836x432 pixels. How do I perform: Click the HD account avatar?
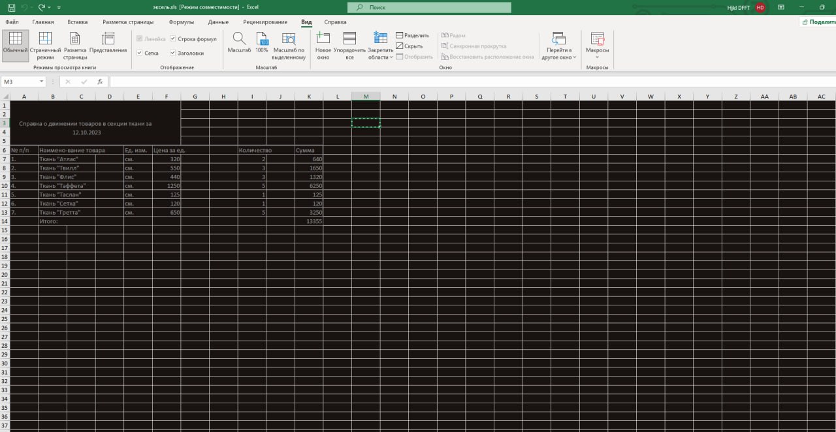[x=760, y=7]
